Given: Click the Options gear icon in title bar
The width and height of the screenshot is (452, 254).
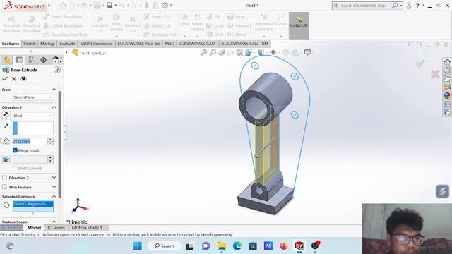Looking at the screenshot, I should pyautogui.click(x=165, y=5).
